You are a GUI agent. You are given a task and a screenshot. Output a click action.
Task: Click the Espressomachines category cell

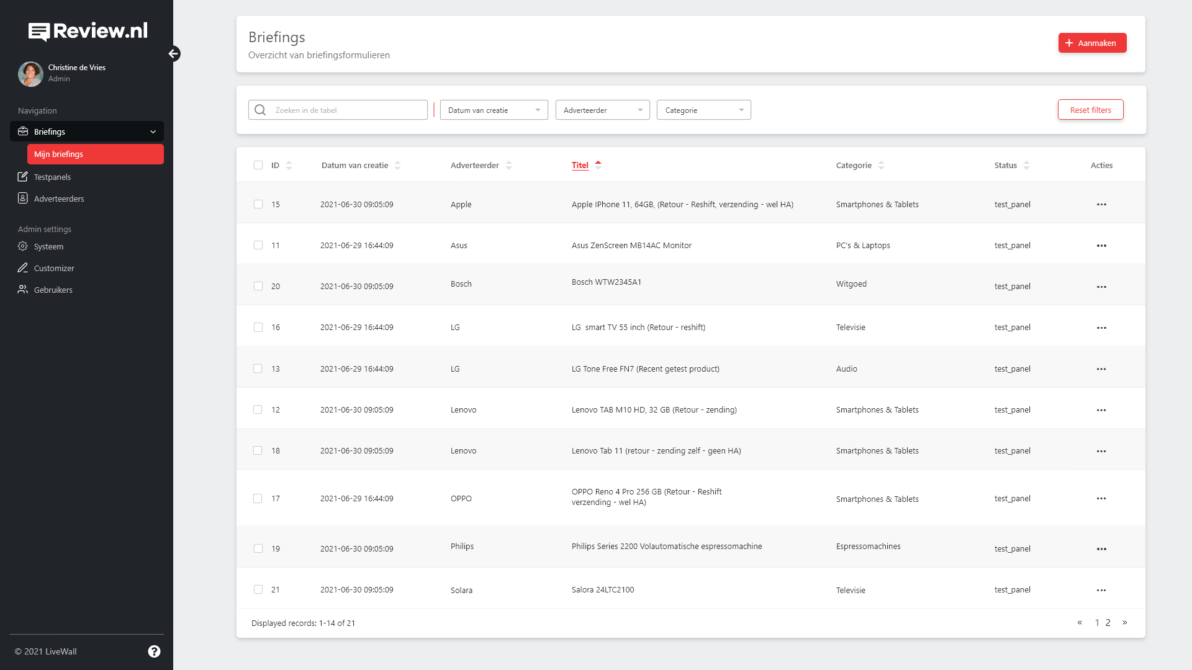(x=868, y=546)
